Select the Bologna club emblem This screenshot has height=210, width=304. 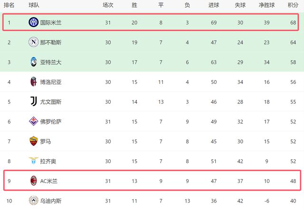click(x=33, y=82)
